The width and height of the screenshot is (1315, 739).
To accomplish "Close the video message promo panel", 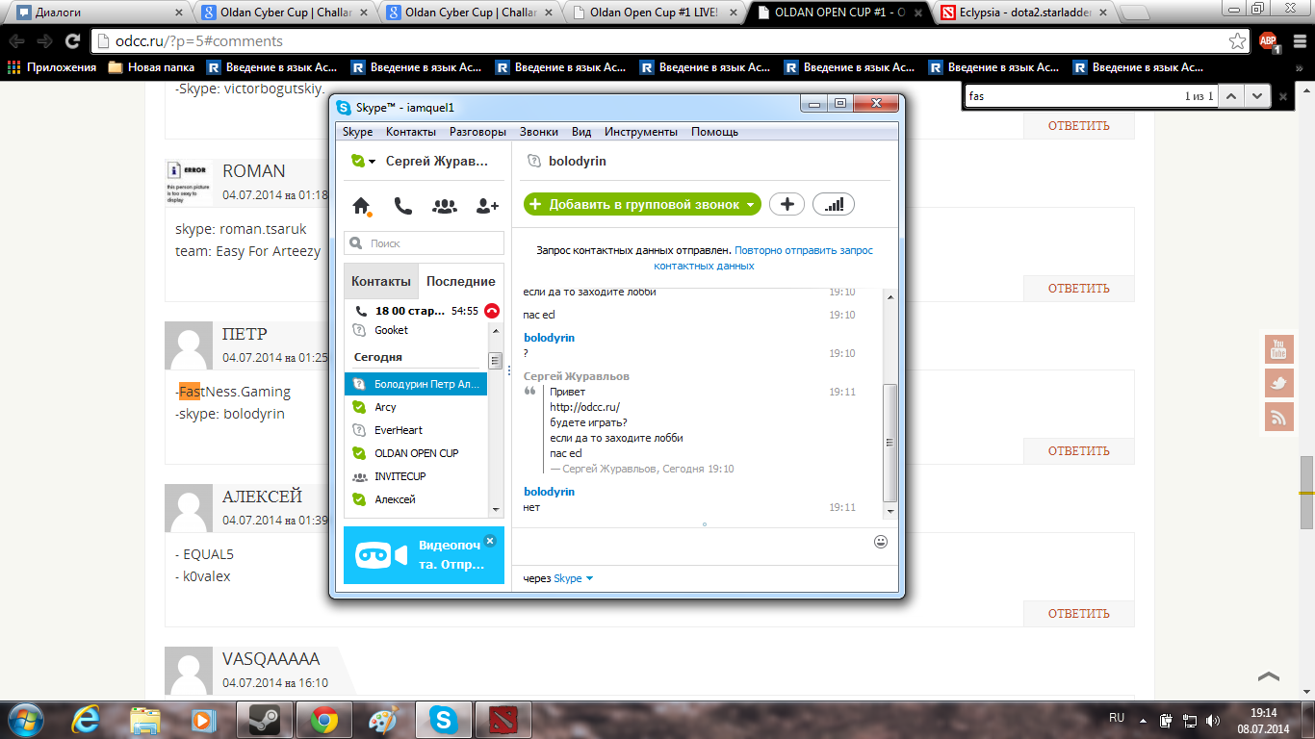I will 490,541.
